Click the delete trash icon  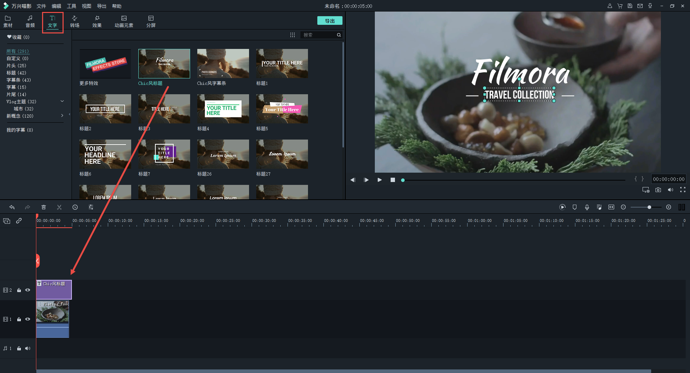[x=43, y=207]
